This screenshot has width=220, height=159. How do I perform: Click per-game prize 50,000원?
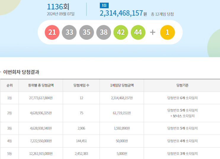(x=122, y=141)
